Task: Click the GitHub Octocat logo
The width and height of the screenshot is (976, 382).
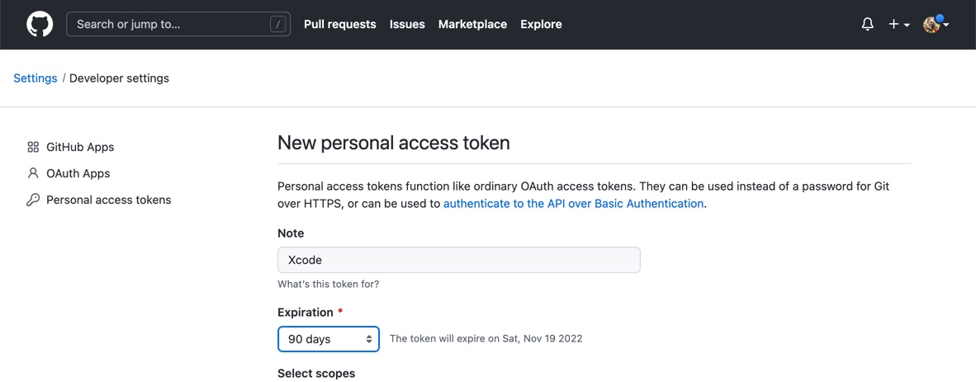Action: click(40, 24)
